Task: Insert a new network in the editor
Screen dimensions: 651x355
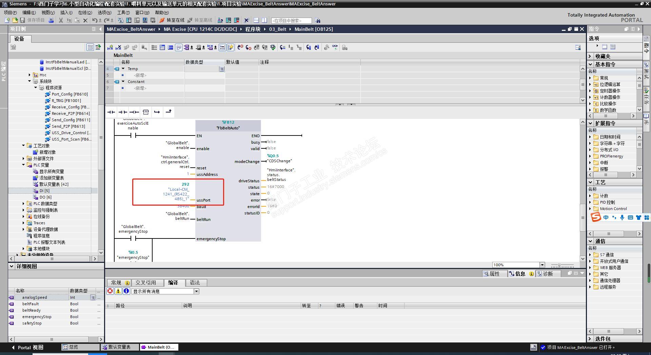Action: 110,47
